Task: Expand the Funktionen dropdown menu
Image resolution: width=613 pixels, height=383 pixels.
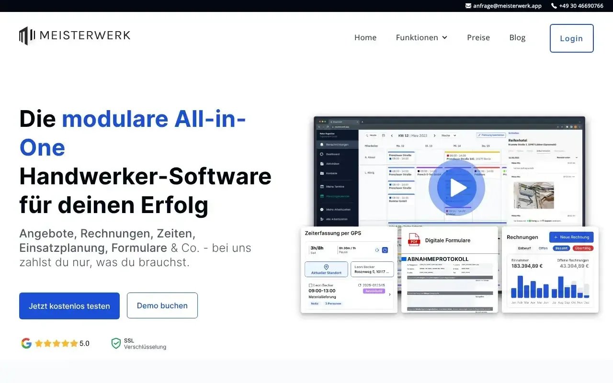Action: point(421,37)
